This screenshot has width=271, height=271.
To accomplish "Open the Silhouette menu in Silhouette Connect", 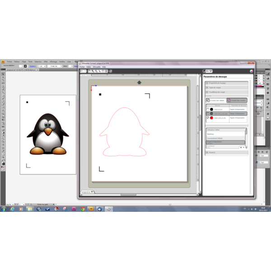I will [97, 67].
